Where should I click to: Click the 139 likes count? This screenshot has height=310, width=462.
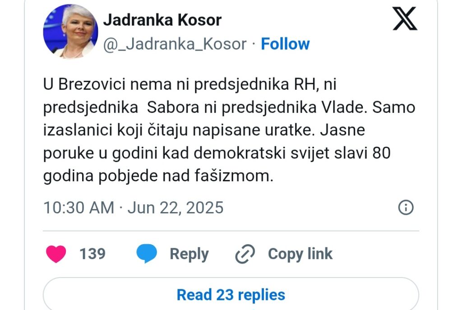point(92,254)
